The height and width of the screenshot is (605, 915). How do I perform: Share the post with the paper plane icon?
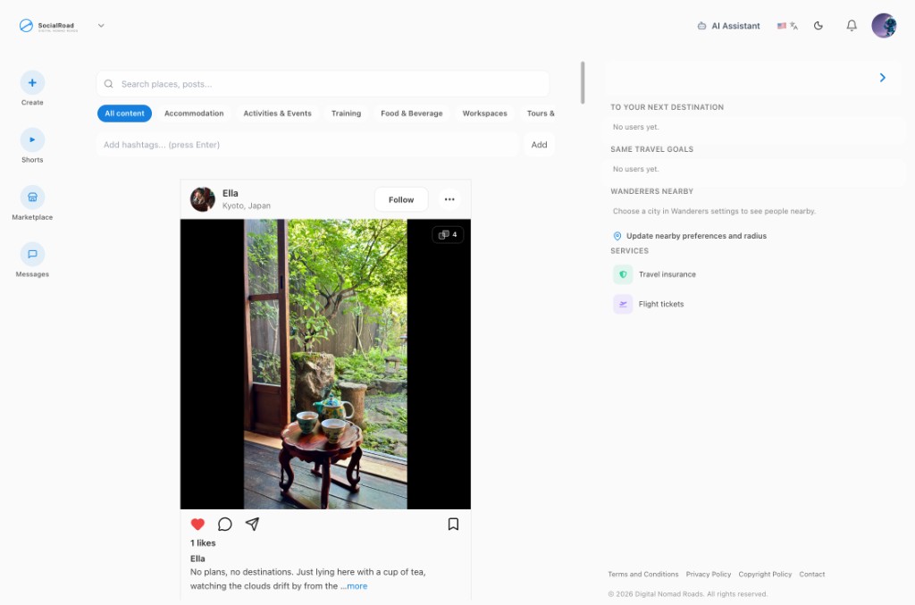tap(252, 524)
